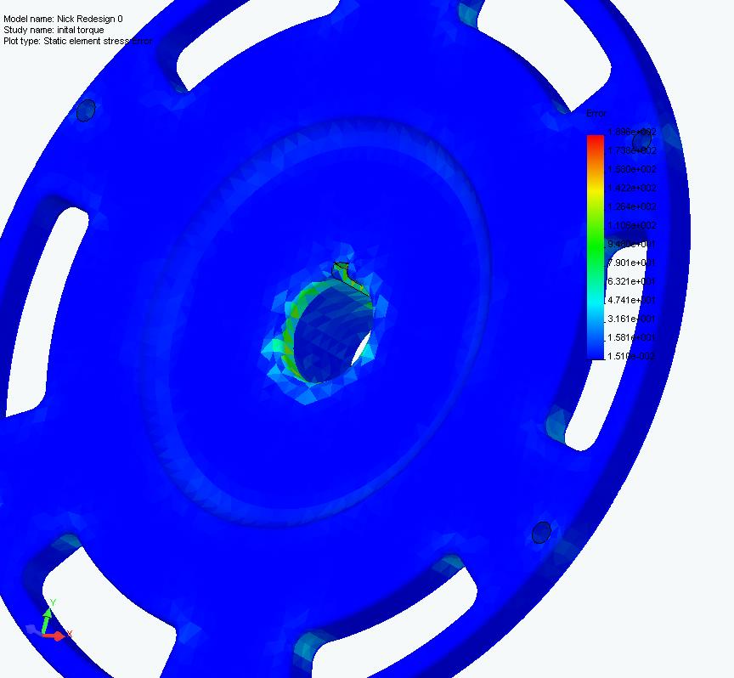
Task: Click the keyway notch above the center bore
Action: tap(342, 269)
